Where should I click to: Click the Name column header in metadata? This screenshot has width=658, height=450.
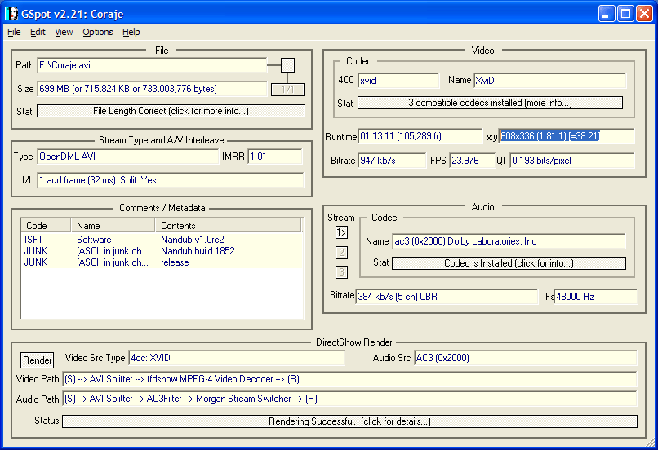pyautogui.click(x=113, y=226)
